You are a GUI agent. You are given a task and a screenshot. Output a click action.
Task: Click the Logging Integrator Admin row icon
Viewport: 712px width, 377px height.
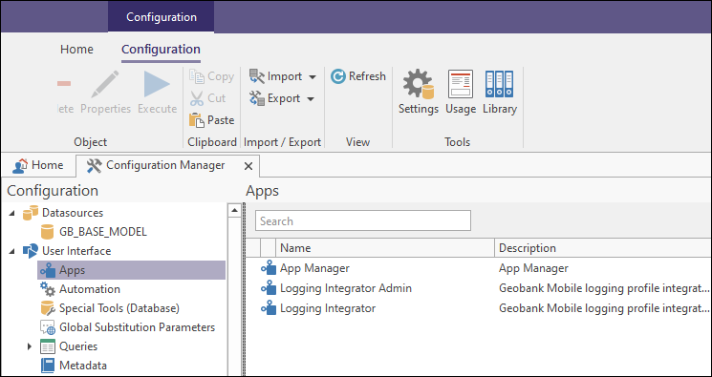click(269, 288)
